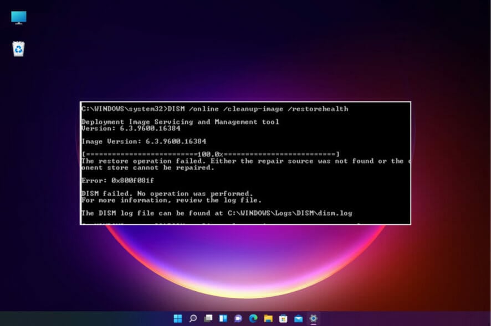Viewport: 491px width, 326px height.
Task: Open Task View on taskbar
Action: [x=208, y=318]
